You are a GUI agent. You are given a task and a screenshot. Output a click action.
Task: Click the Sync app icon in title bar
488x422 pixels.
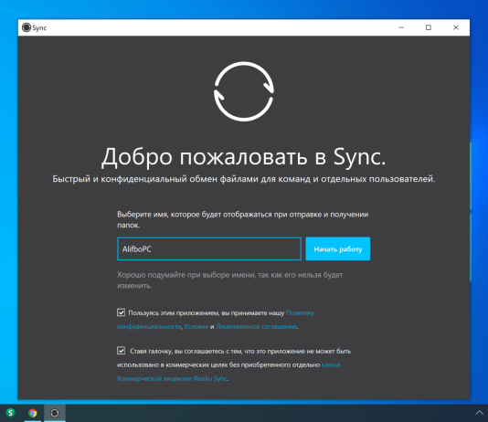tap(27, 27)
